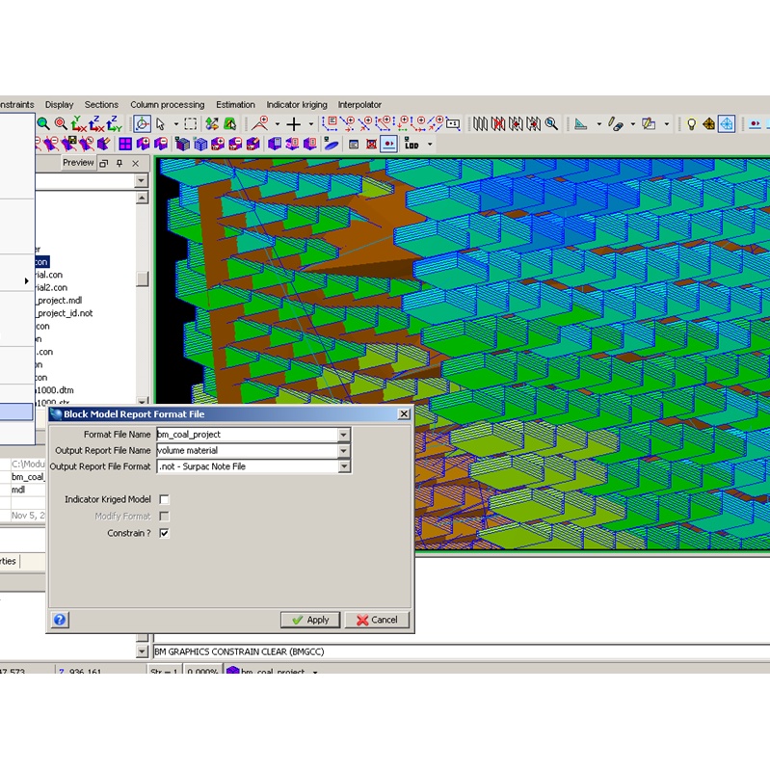Image resolution: width=770 pixels, height=770 pixels.
Task: Click the Apply button
Action: [309, 620]
